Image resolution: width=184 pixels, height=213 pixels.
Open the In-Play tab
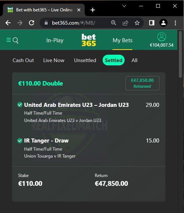pos(55,40)
